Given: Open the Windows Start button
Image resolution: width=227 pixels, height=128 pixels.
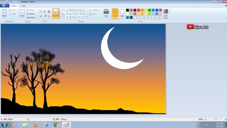Looking at the screenshot, I should coord(5,125).
